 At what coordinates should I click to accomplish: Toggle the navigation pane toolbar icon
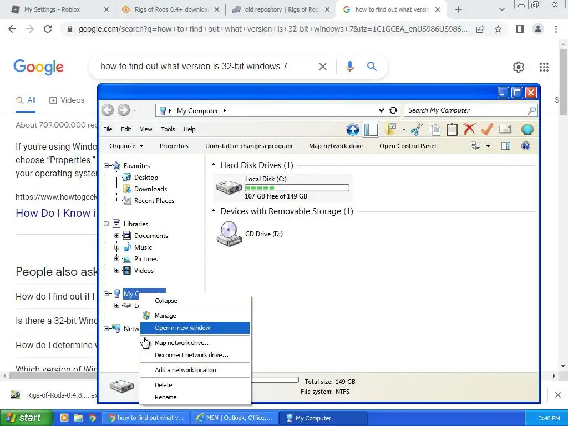[371, 129]
